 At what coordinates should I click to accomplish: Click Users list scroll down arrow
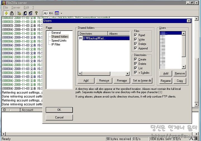point(184,67)
